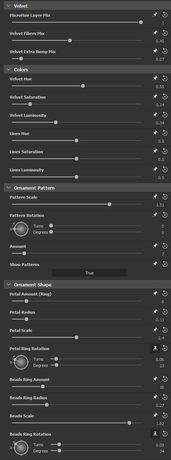This screenshot has width=171, height=460.
Task: Click the Velvet Luminosity slider handle
Action: point(56,122)
